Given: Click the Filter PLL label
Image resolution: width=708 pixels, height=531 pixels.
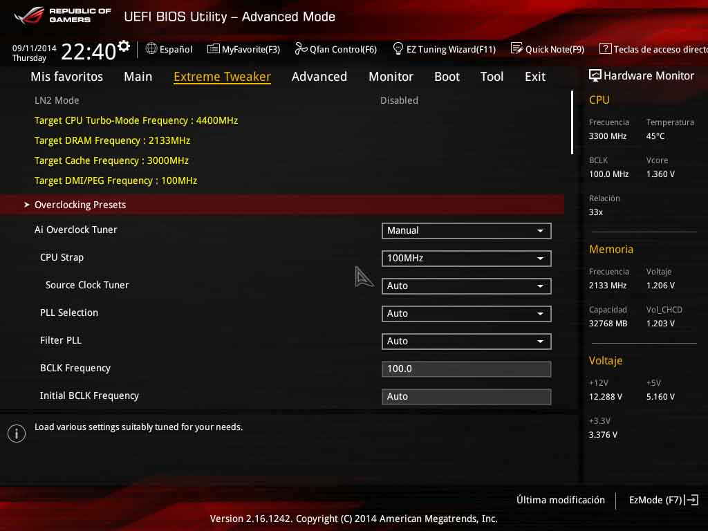Looking at the screenshot, I should (61, 340).
